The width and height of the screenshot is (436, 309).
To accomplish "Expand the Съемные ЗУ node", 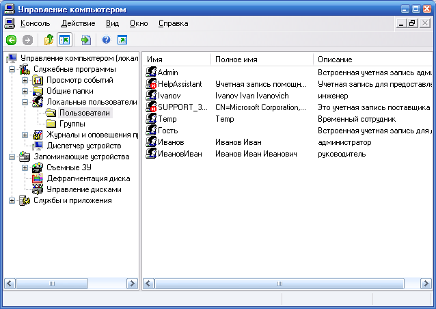I will tap(25, 167).
